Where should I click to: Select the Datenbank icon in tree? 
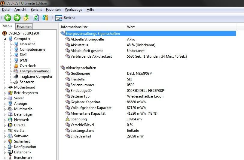click(10, 152)
